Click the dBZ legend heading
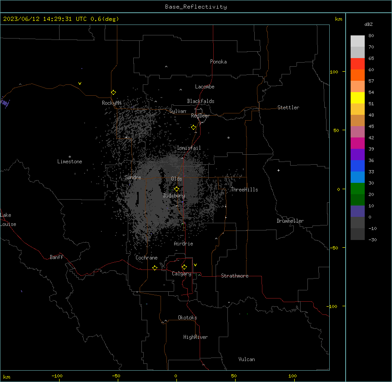392x382 pixels. tap(368, 24)
